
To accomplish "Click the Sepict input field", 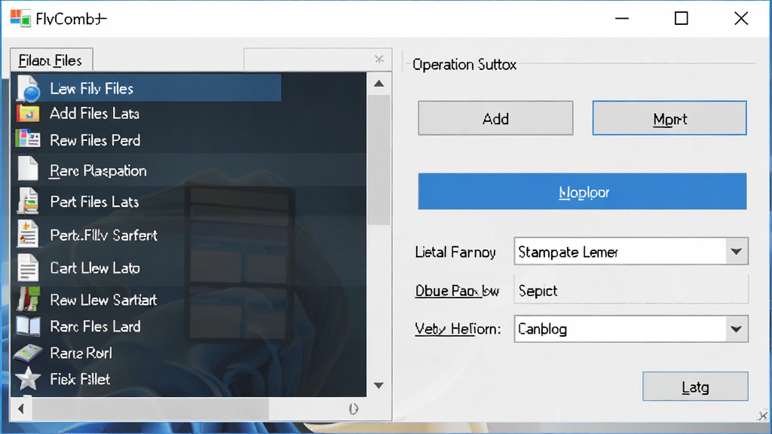I will tap(631, 290).
